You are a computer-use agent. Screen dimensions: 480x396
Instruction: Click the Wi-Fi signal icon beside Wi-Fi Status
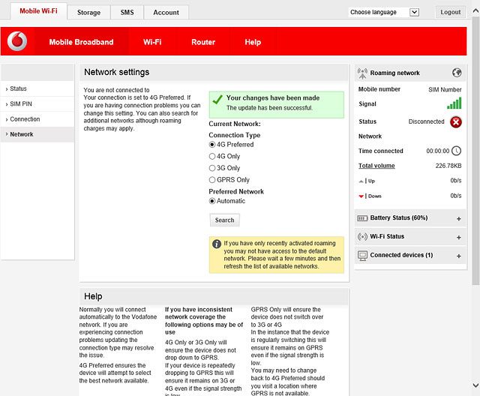362,236
